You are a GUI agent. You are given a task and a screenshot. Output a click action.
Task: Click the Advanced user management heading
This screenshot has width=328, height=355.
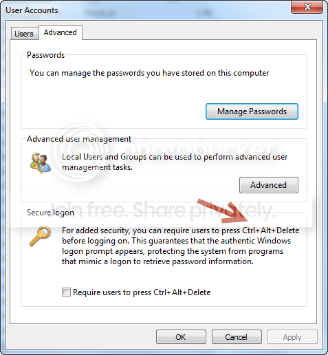click(x=79, y=139)
